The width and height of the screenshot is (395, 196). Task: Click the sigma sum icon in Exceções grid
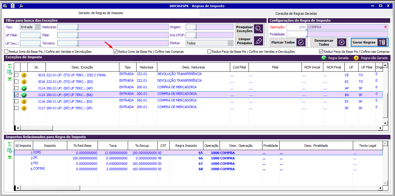pos(10,66)
